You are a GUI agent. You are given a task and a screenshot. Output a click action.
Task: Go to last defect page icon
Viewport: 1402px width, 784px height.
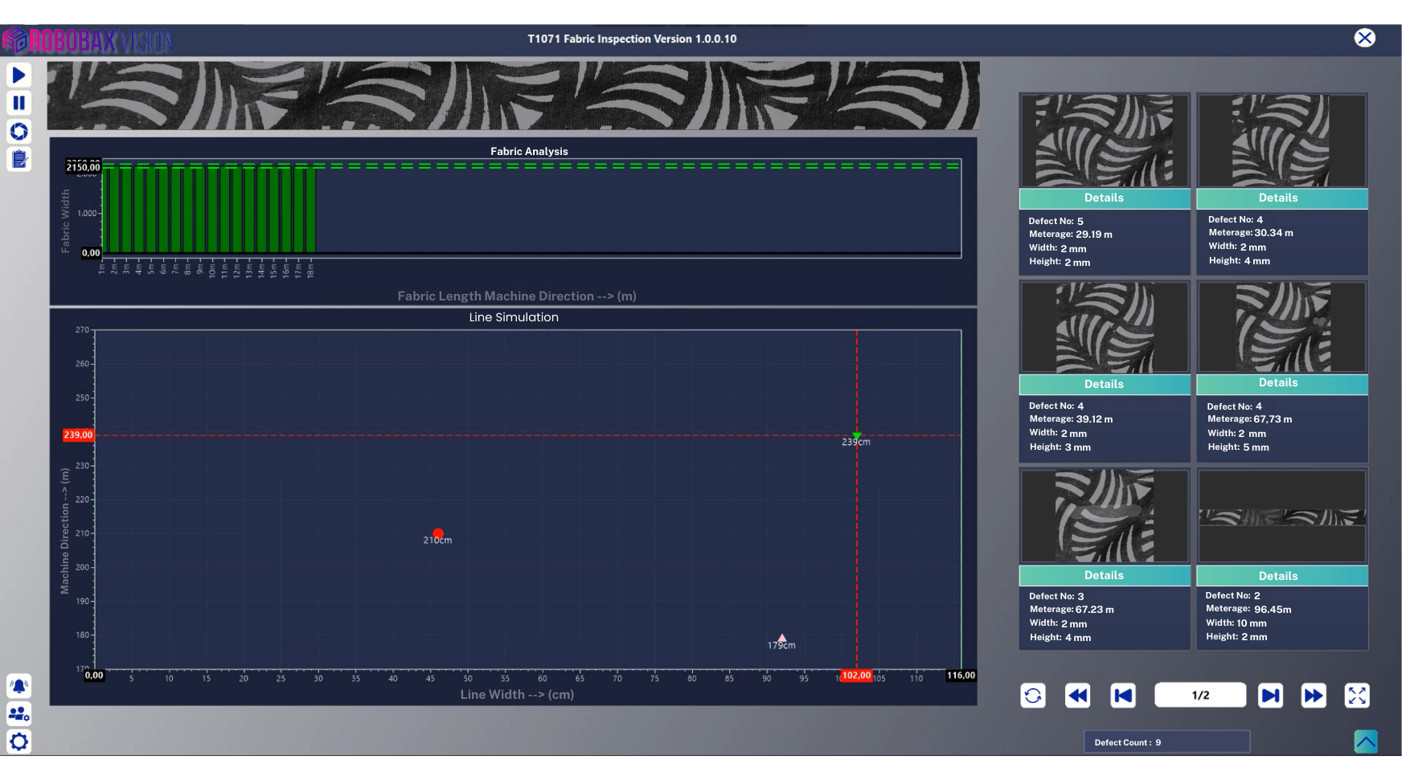tap(1271, 696)
